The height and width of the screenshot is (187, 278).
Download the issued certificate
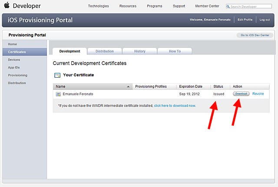[x=241, y=94]
